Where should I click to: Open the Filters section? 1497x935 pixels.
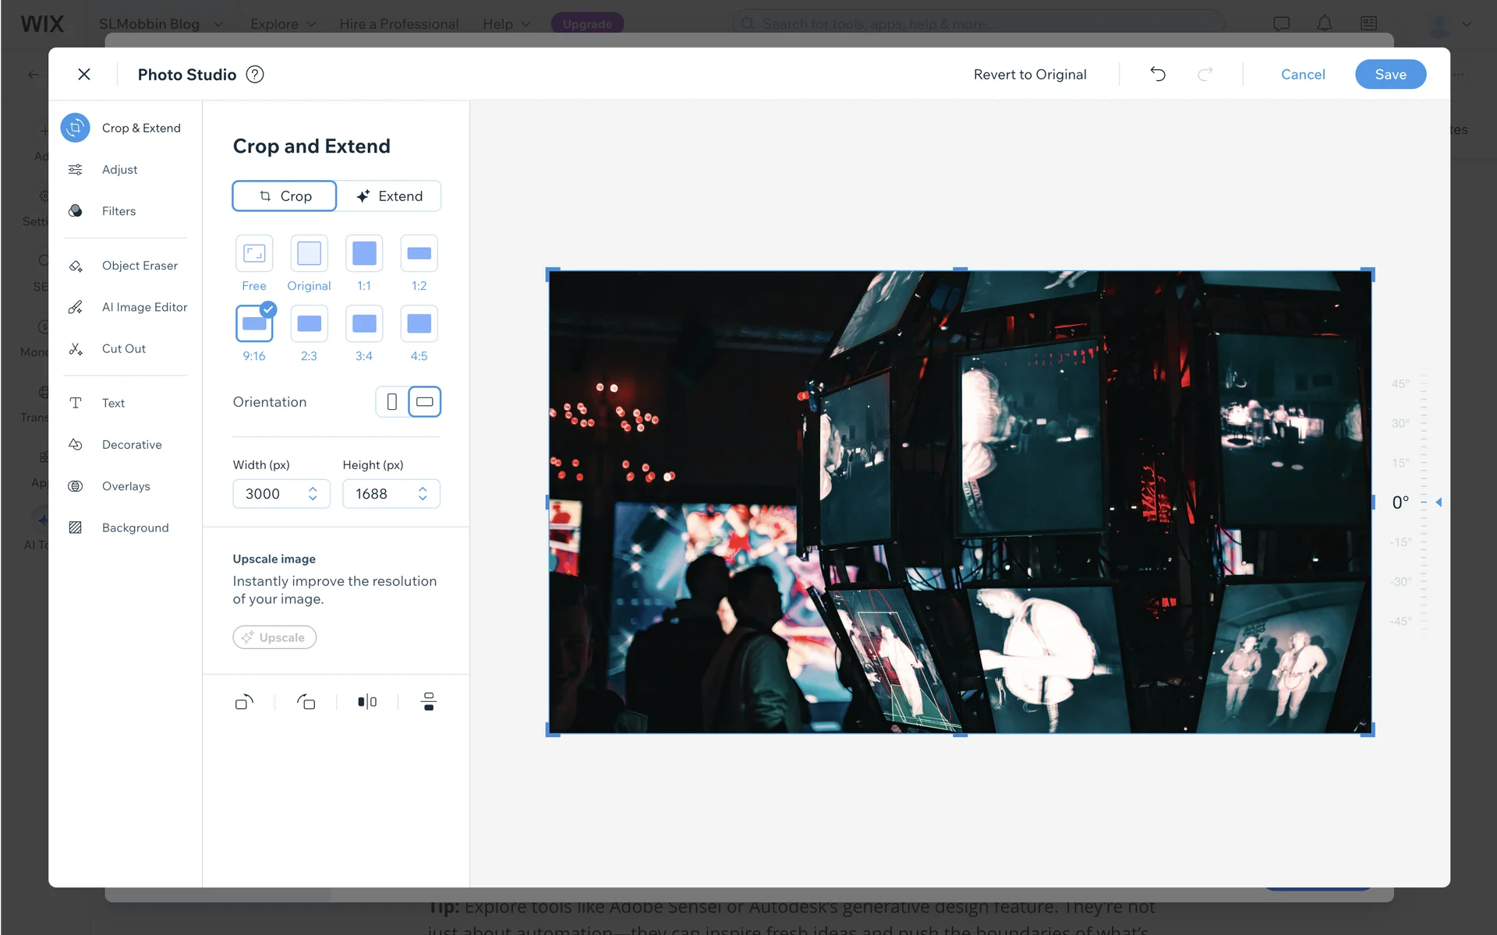pyautogui.click(x=119, y=211)
